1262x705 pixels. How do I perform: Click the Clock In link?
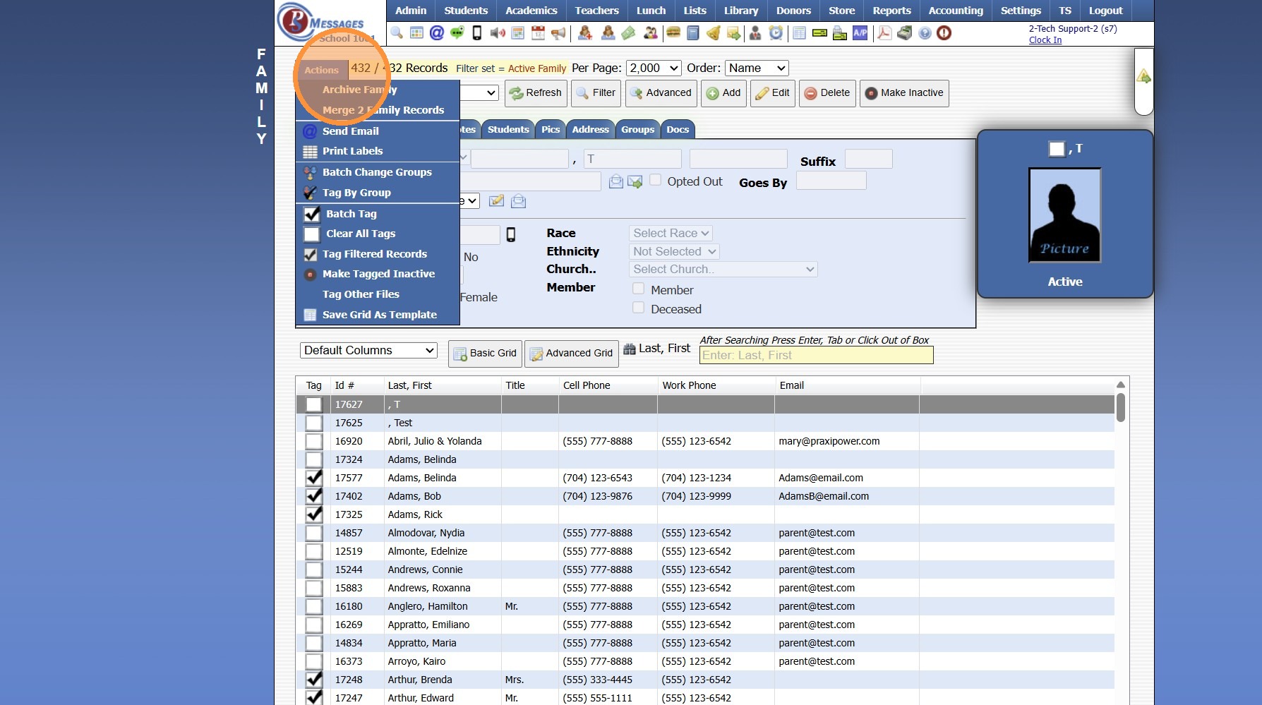tap(1045, 40)
